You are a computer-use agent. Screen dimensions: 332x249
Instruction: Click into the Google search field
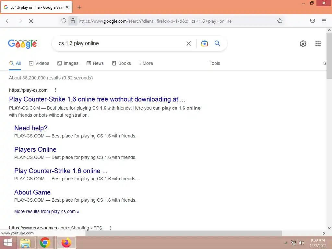(121, 43)
